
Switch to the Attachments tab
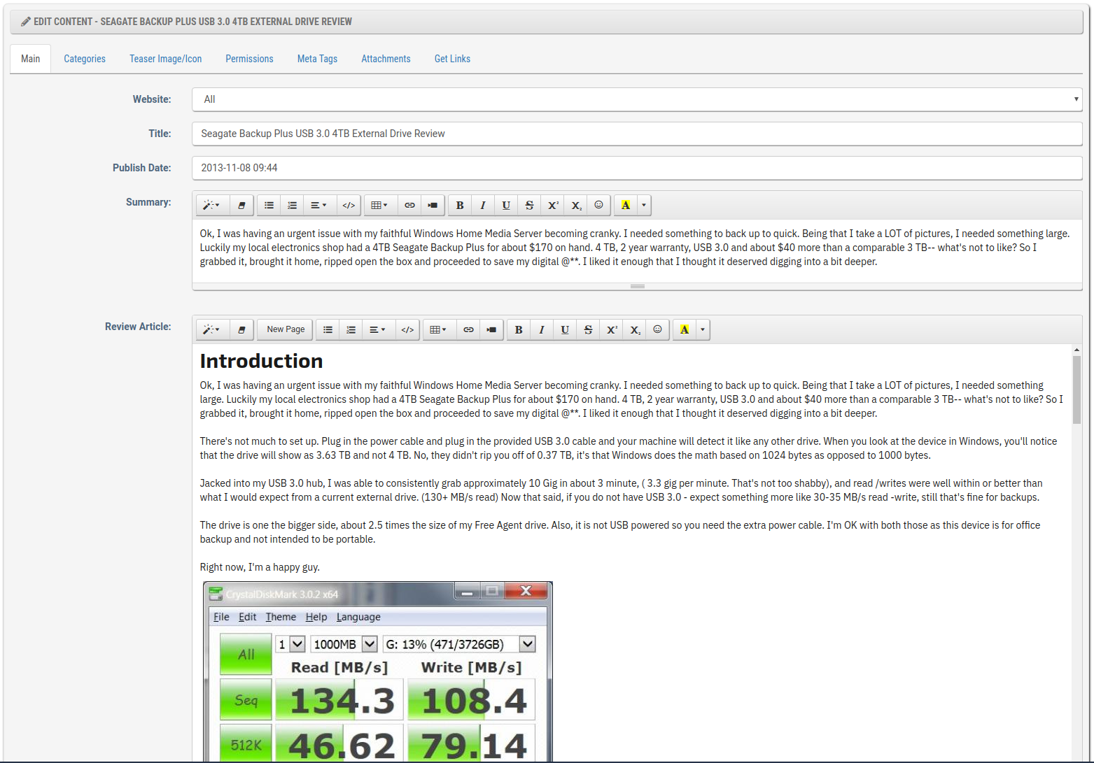point(386,59)
